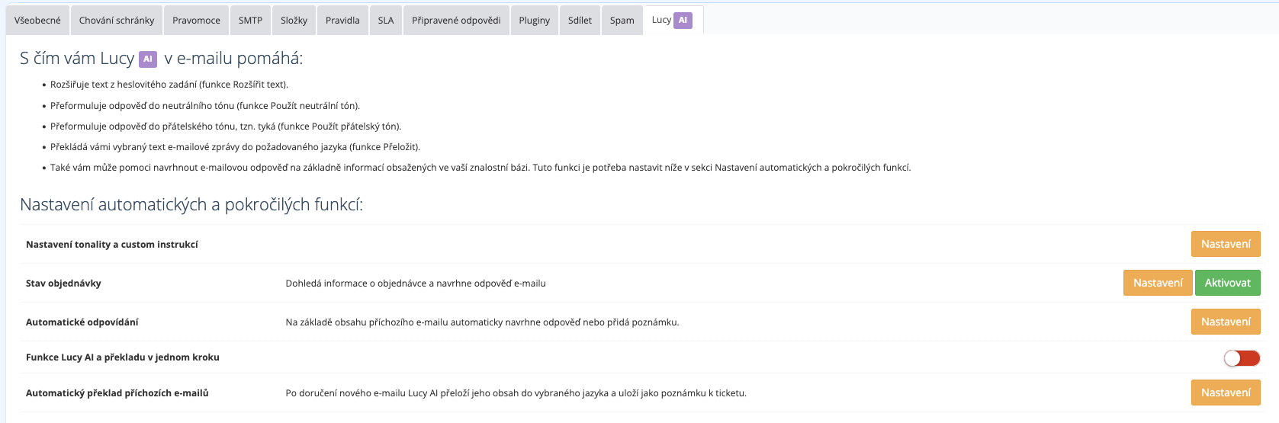Click the 'Po doručení nového e-mailu' description
The image size is (1279, 423).
(x=516, y=393)
